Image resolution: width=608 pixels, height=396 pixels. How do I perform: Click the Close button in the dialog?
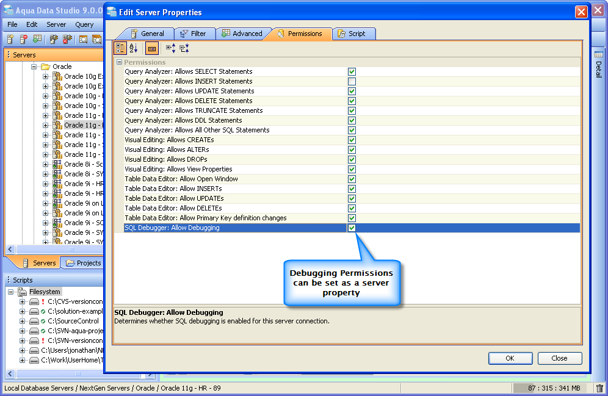(559, 358)
